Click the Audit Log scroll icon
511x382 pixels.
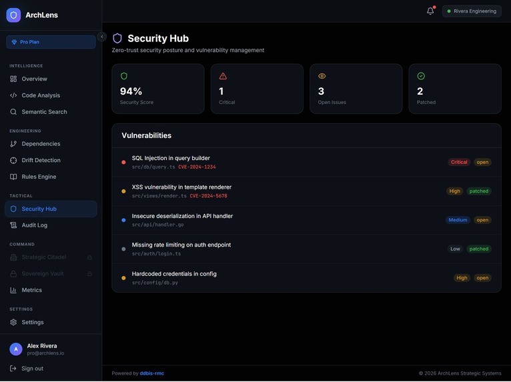13,225
